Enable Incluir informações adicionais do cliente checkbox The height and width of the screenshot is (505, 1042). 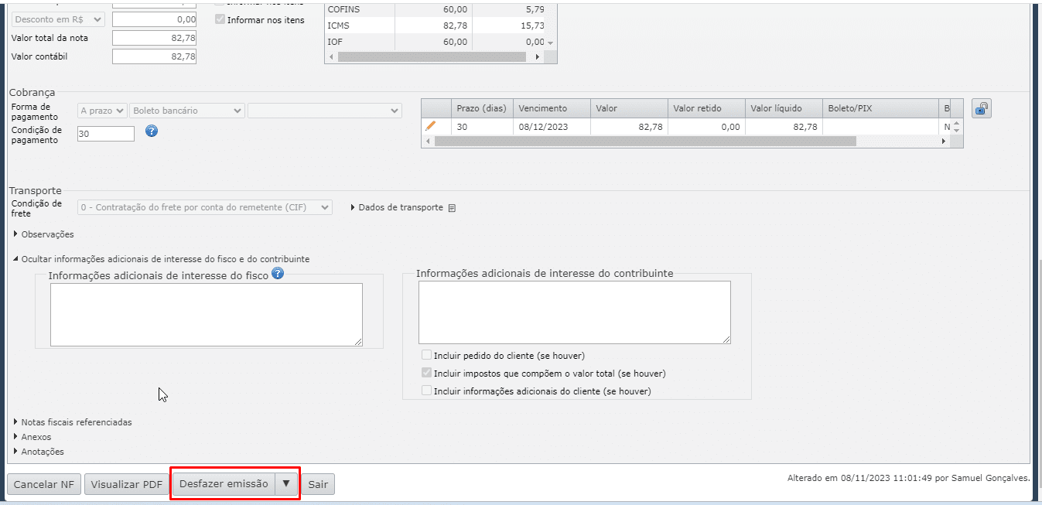click(x=426, y=391)
